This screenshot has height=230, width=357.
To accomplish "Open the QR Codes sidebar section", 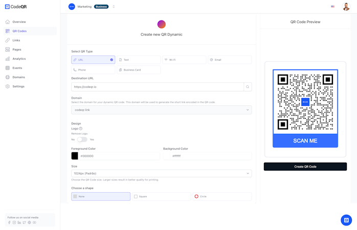I will (30, 31).
